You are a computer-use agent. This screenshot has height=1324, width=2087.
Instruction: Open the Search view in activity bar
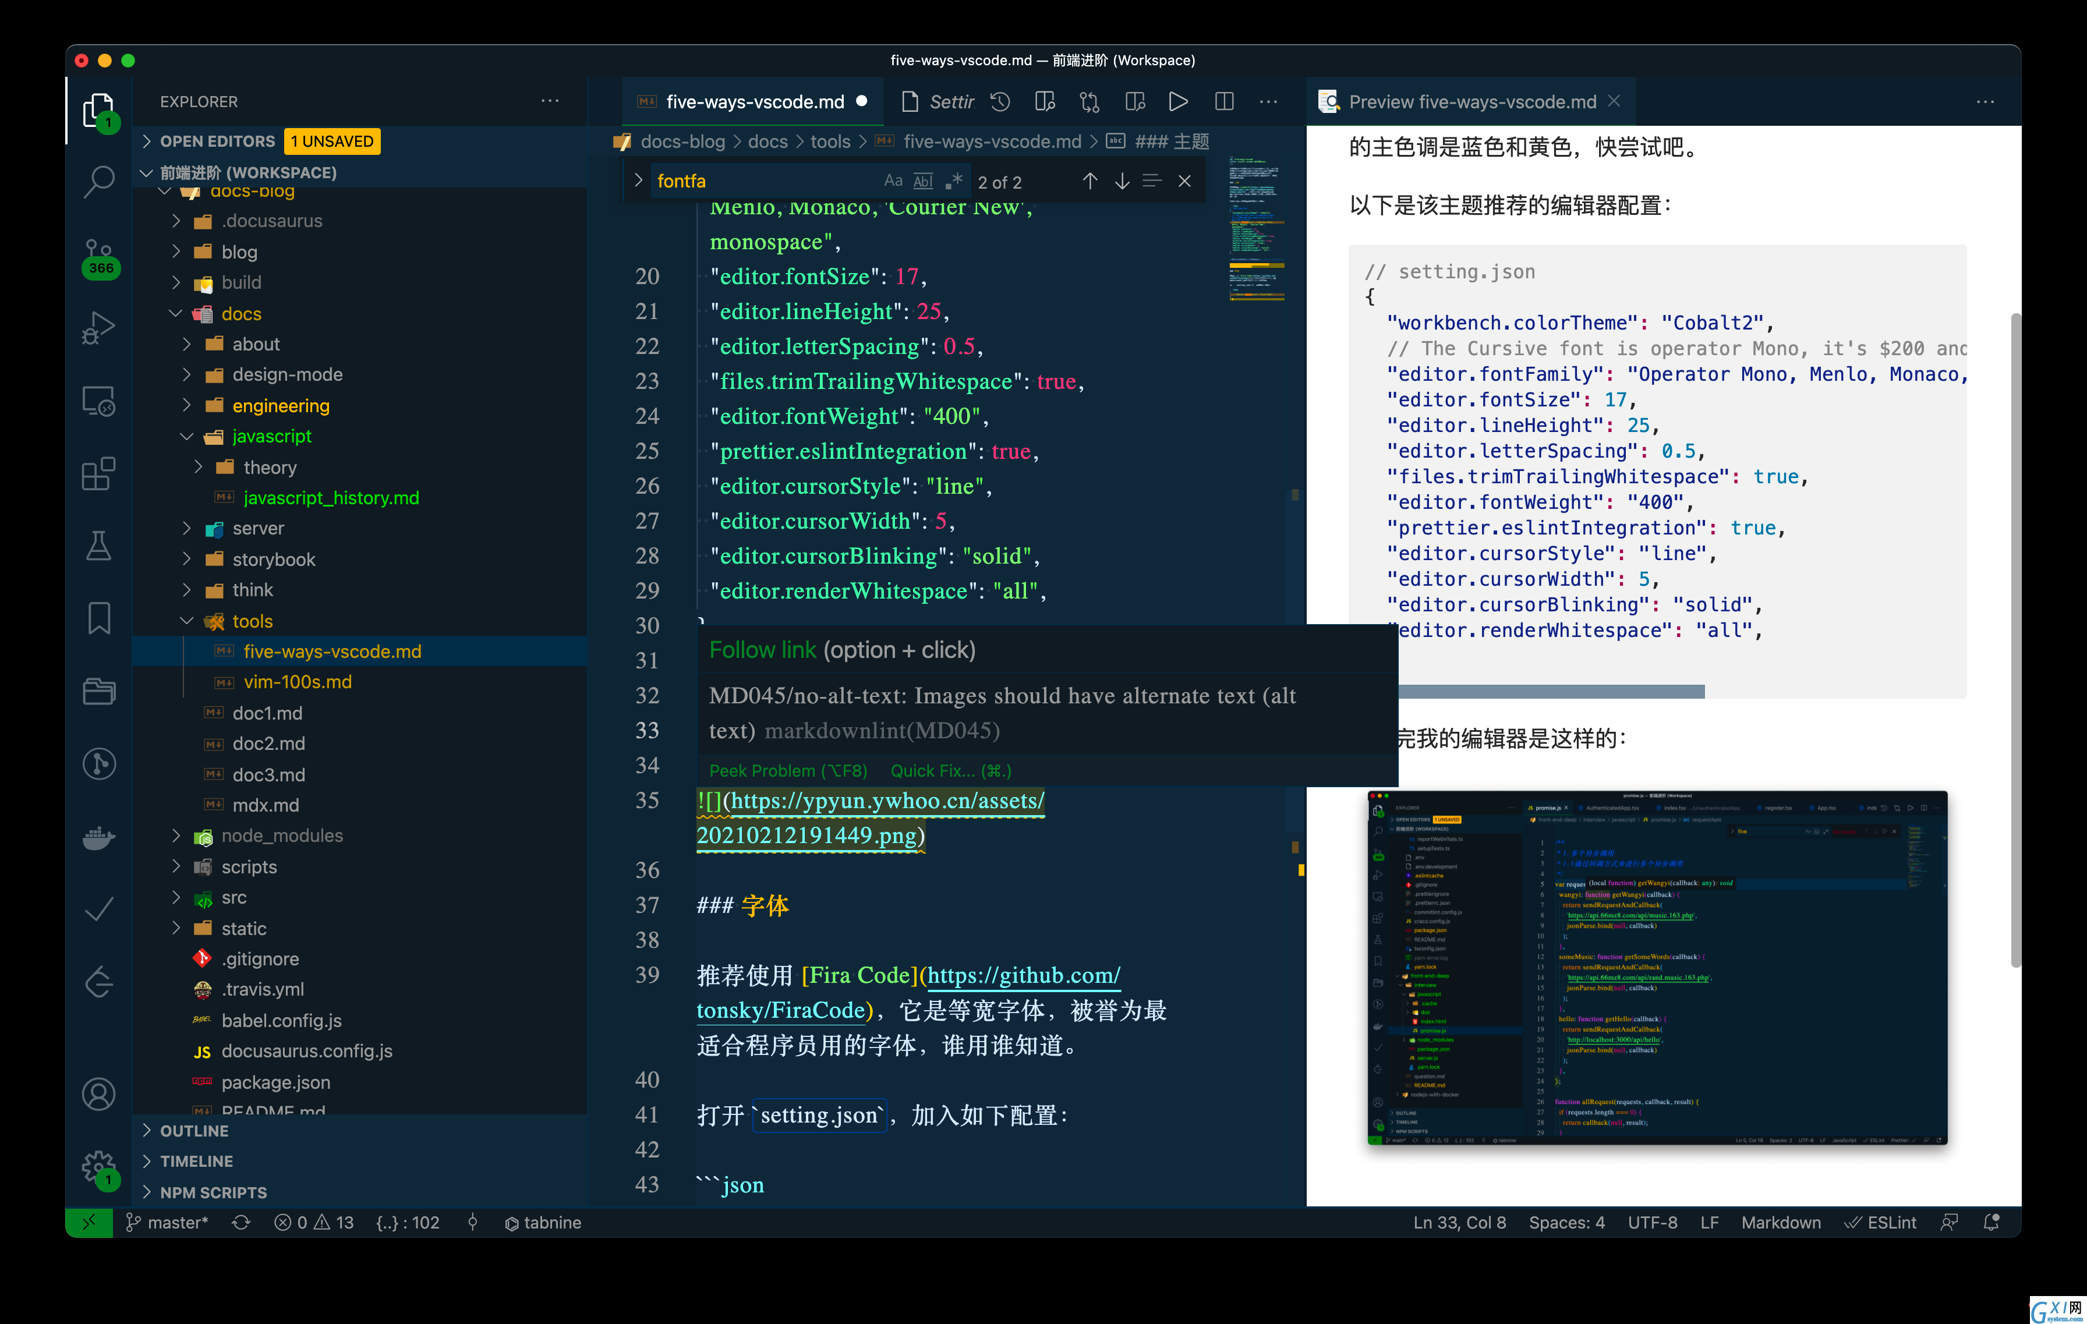(98, 181)
